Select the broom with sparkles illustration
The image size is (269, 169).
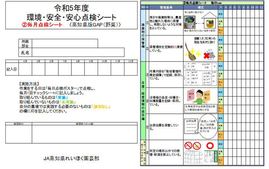193,51
